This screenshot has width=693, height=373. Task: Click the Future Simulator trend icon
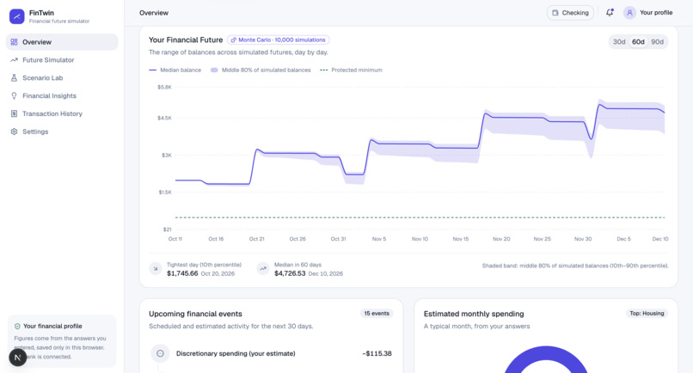(14, 60)
